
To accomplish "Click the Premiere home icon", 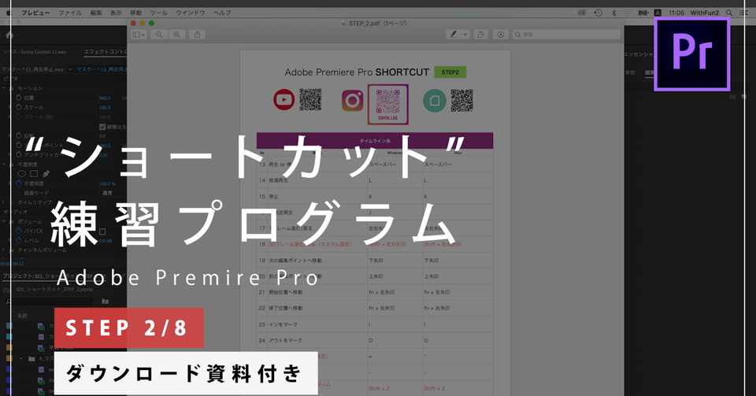I will (x=9, y=35).
